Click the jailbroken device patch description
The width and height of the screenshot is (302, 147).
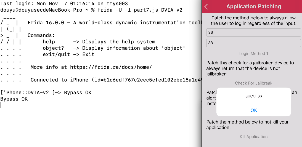pos(250,69)
